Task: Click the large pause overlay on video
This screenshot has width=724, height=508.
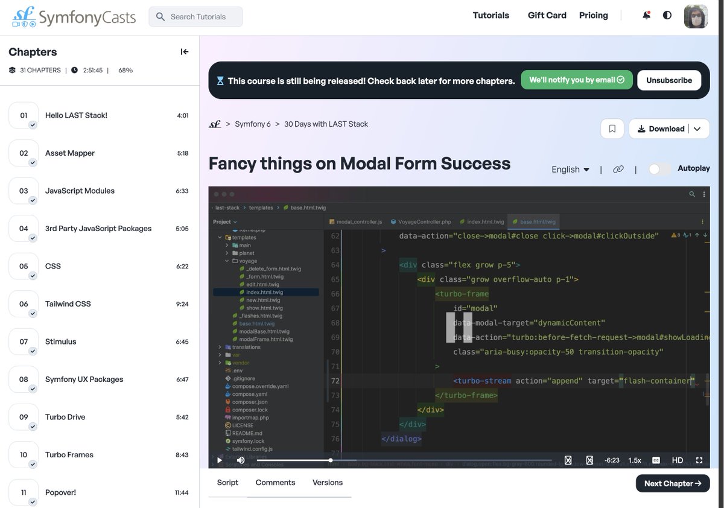Action: 459,328
